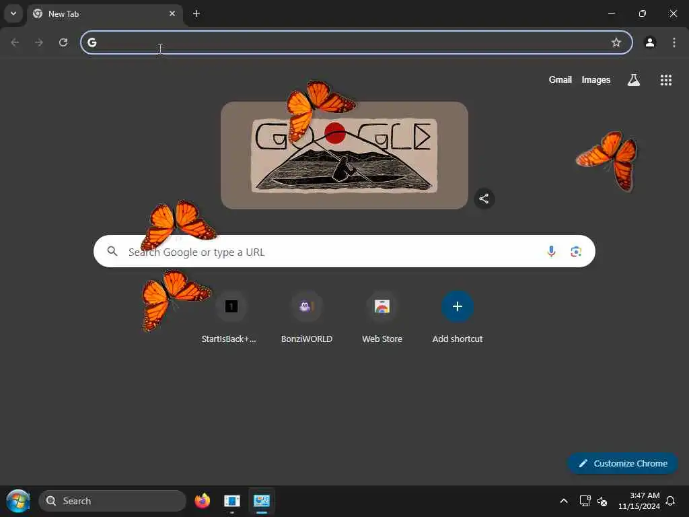Open the network status tray icon
This screenshot has width=689, height=517.
click(x=585, y=501)
